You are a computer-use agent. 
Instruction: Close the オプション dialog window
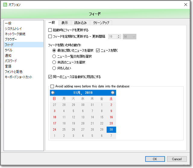click(185, 5)
